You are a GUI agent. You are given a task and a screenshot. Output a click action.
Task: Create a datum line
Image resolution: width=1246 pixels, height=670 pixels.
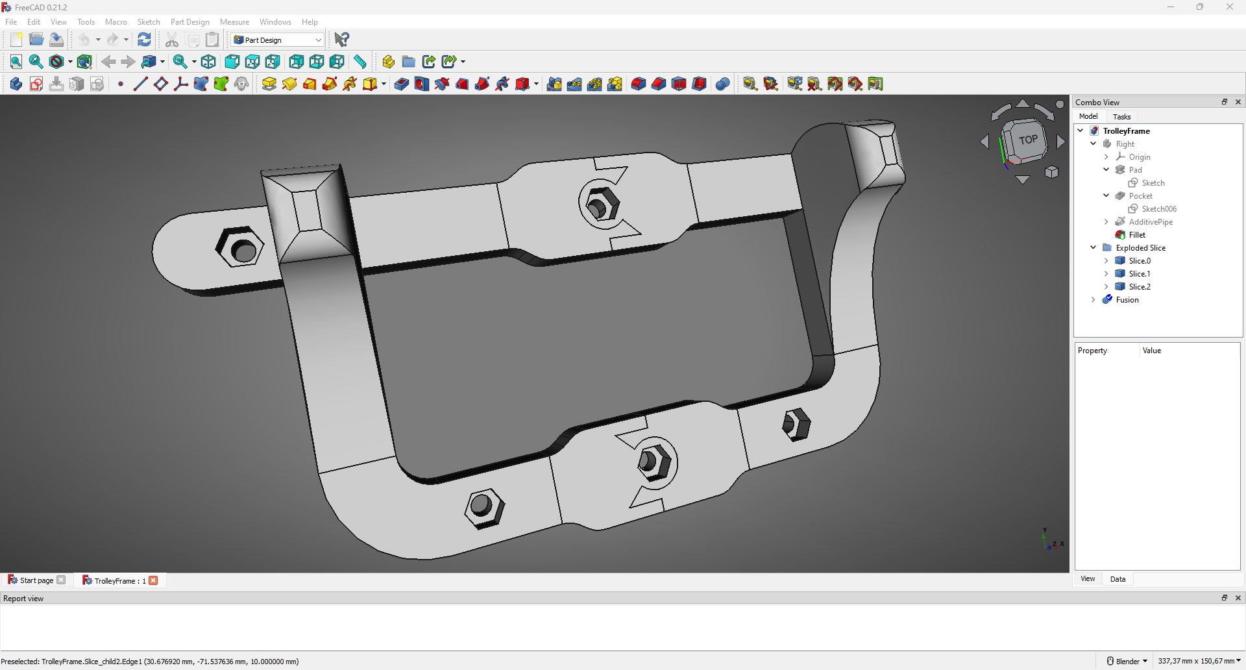(141, 84)
